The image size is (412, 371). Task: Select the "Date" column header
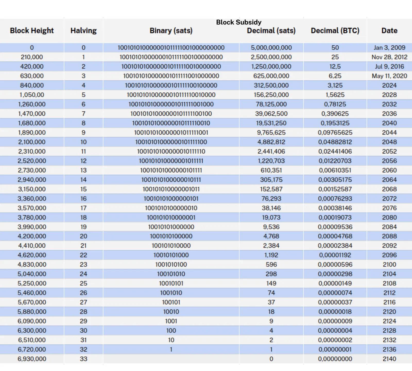[389, 31]
